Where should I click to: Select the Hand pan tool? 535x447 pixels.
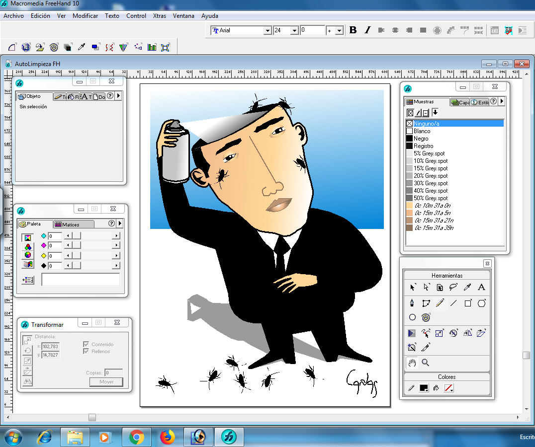412,363
